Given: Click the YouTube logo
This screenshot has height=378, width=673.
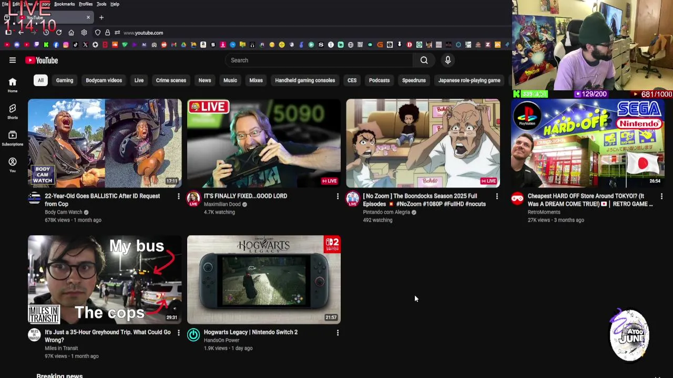Looking at the screenshot, I should pos(41,60).
